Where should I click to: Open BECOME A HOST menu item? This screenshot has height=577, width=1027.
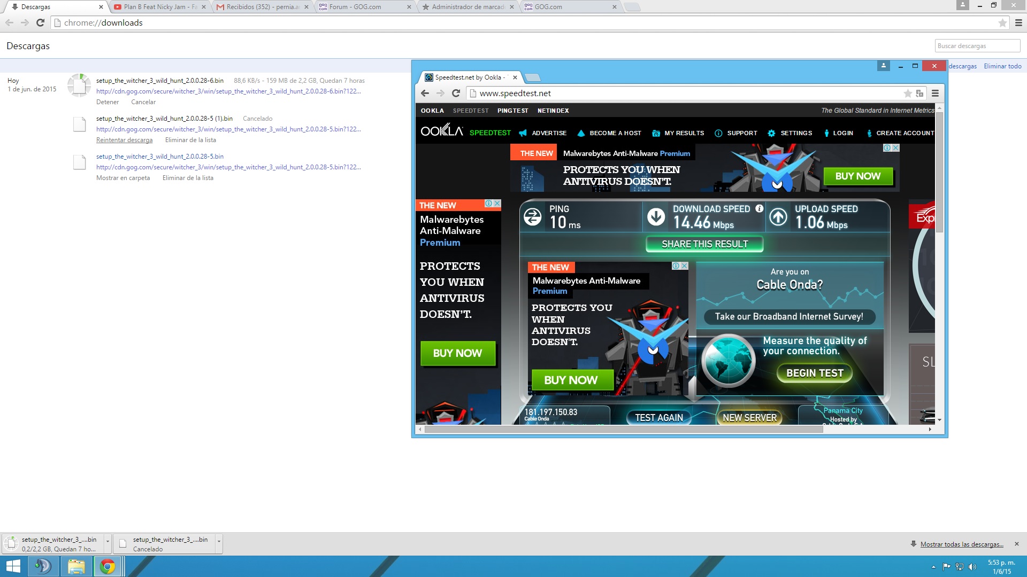(x=609, y=133)
